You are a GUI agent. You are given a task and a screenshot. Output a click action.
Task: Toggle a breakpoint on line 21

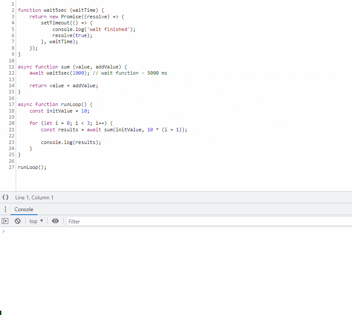tap(11, 130)
